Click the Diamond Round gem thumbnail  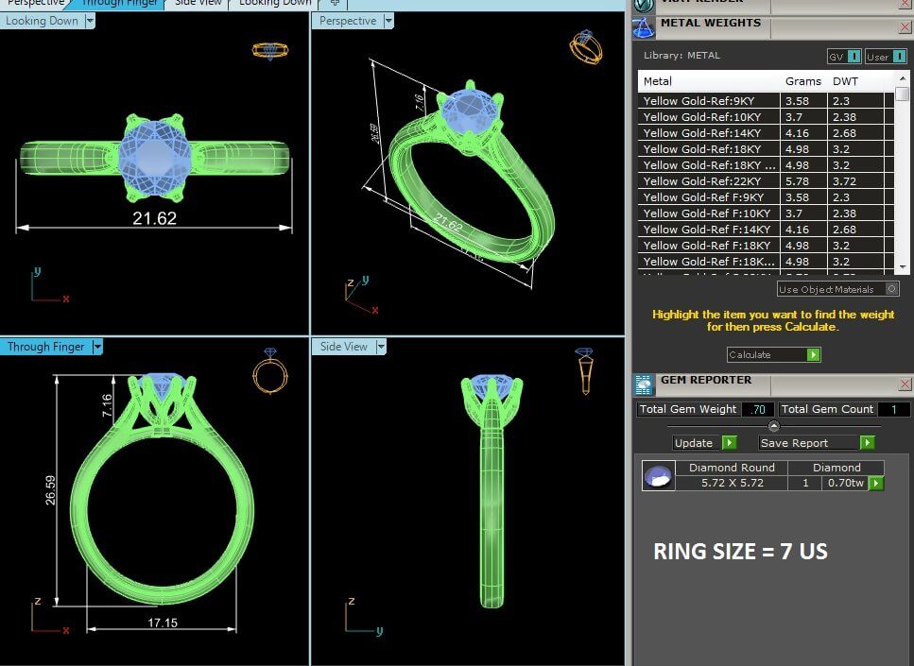[658, 475]
